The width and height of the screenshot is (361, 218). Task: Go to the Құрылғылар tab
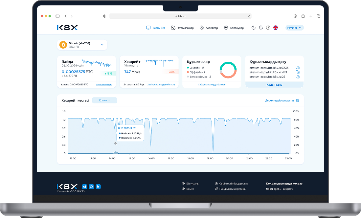click(x=182, y=28)
